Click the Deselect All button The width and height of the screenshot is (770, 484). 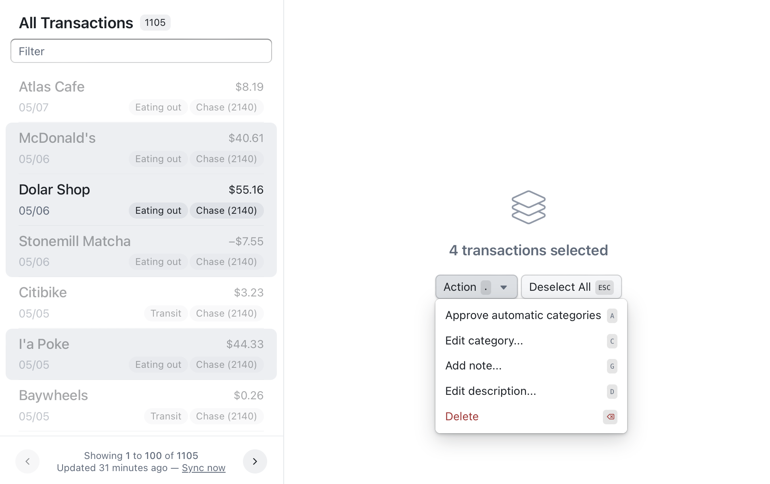tap(571, 287)
